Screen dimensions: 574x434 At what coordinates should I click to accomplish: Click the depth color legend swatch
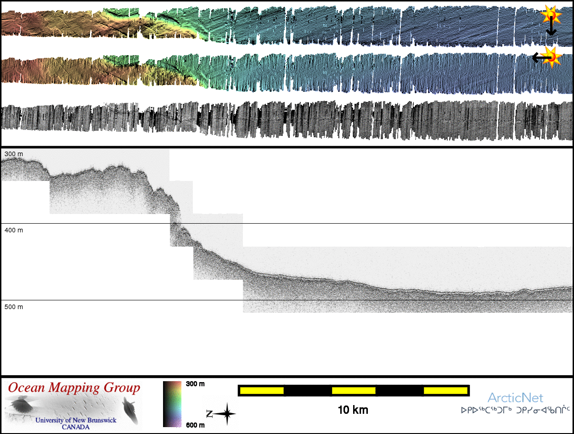pyautogui.click(x=172, y=404)
